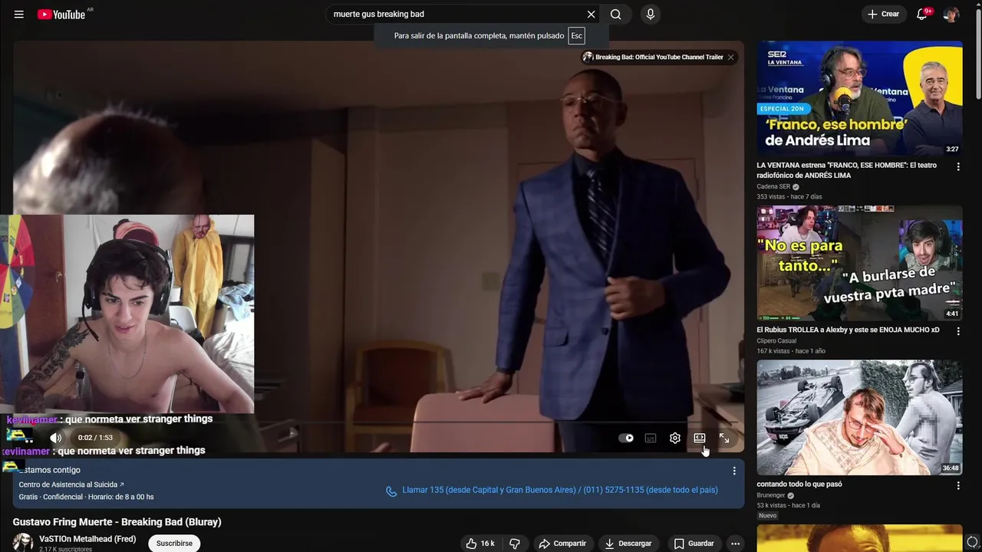The width and height of the screenshot is (982, 552).
Task: Click the Esc key hint in fullscreen tip
Action: click(577, 36)
